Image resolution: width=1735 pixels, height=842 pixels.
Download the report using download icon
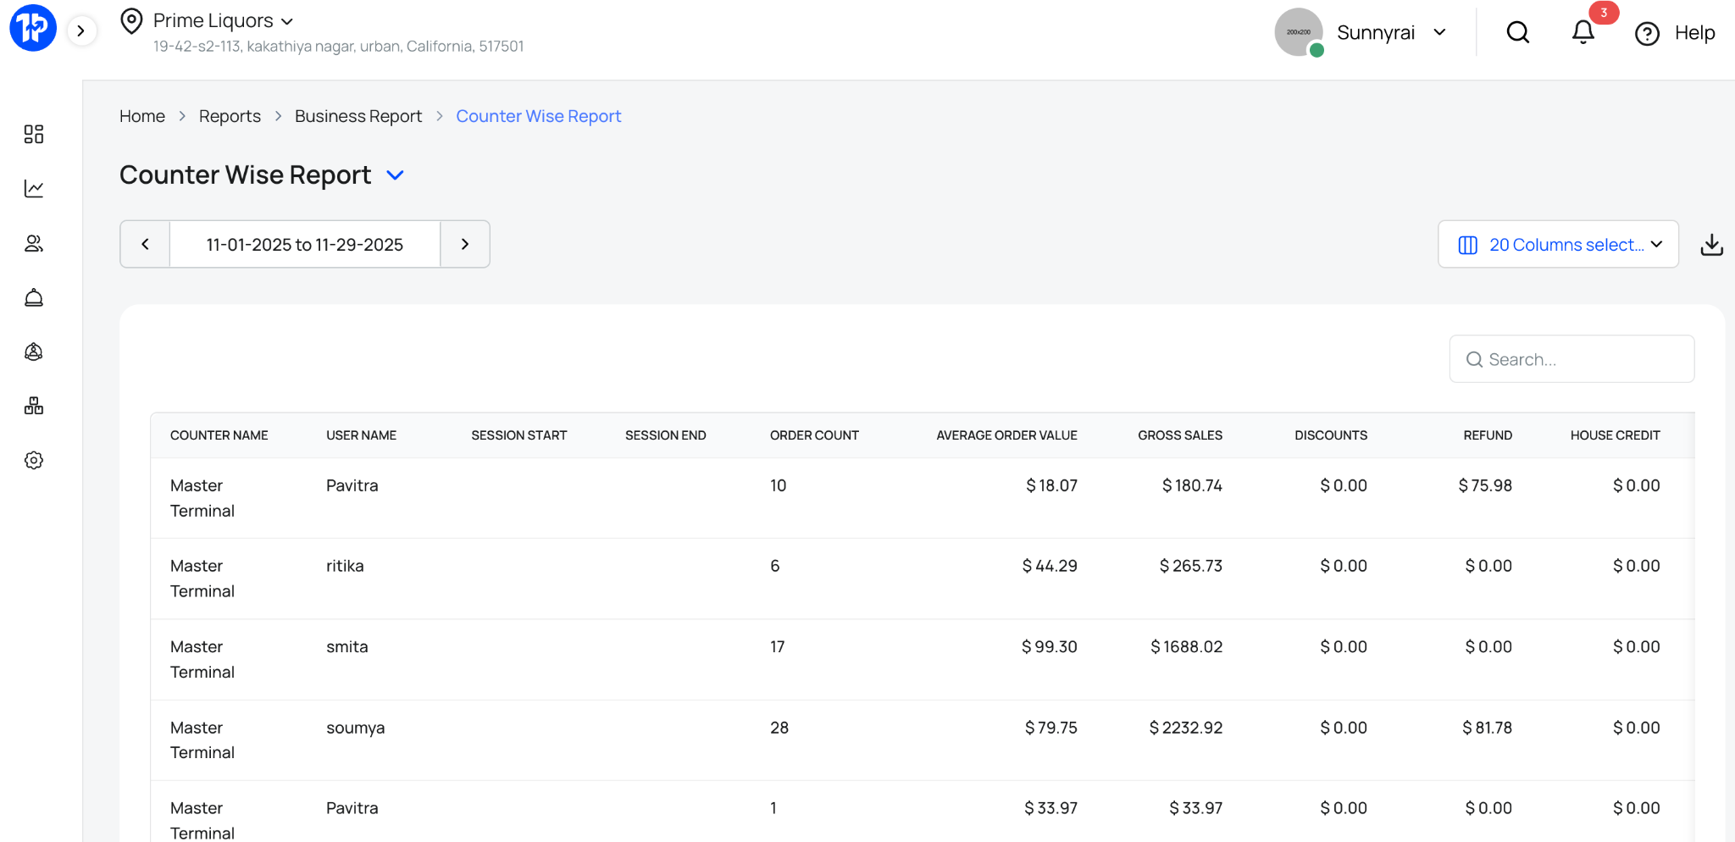[1711, 244]
